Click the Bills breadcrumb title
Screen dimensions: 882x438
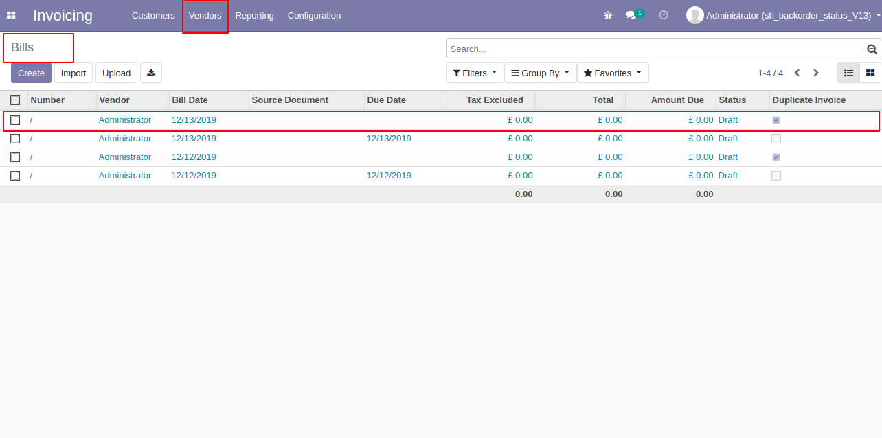[23, 48]
